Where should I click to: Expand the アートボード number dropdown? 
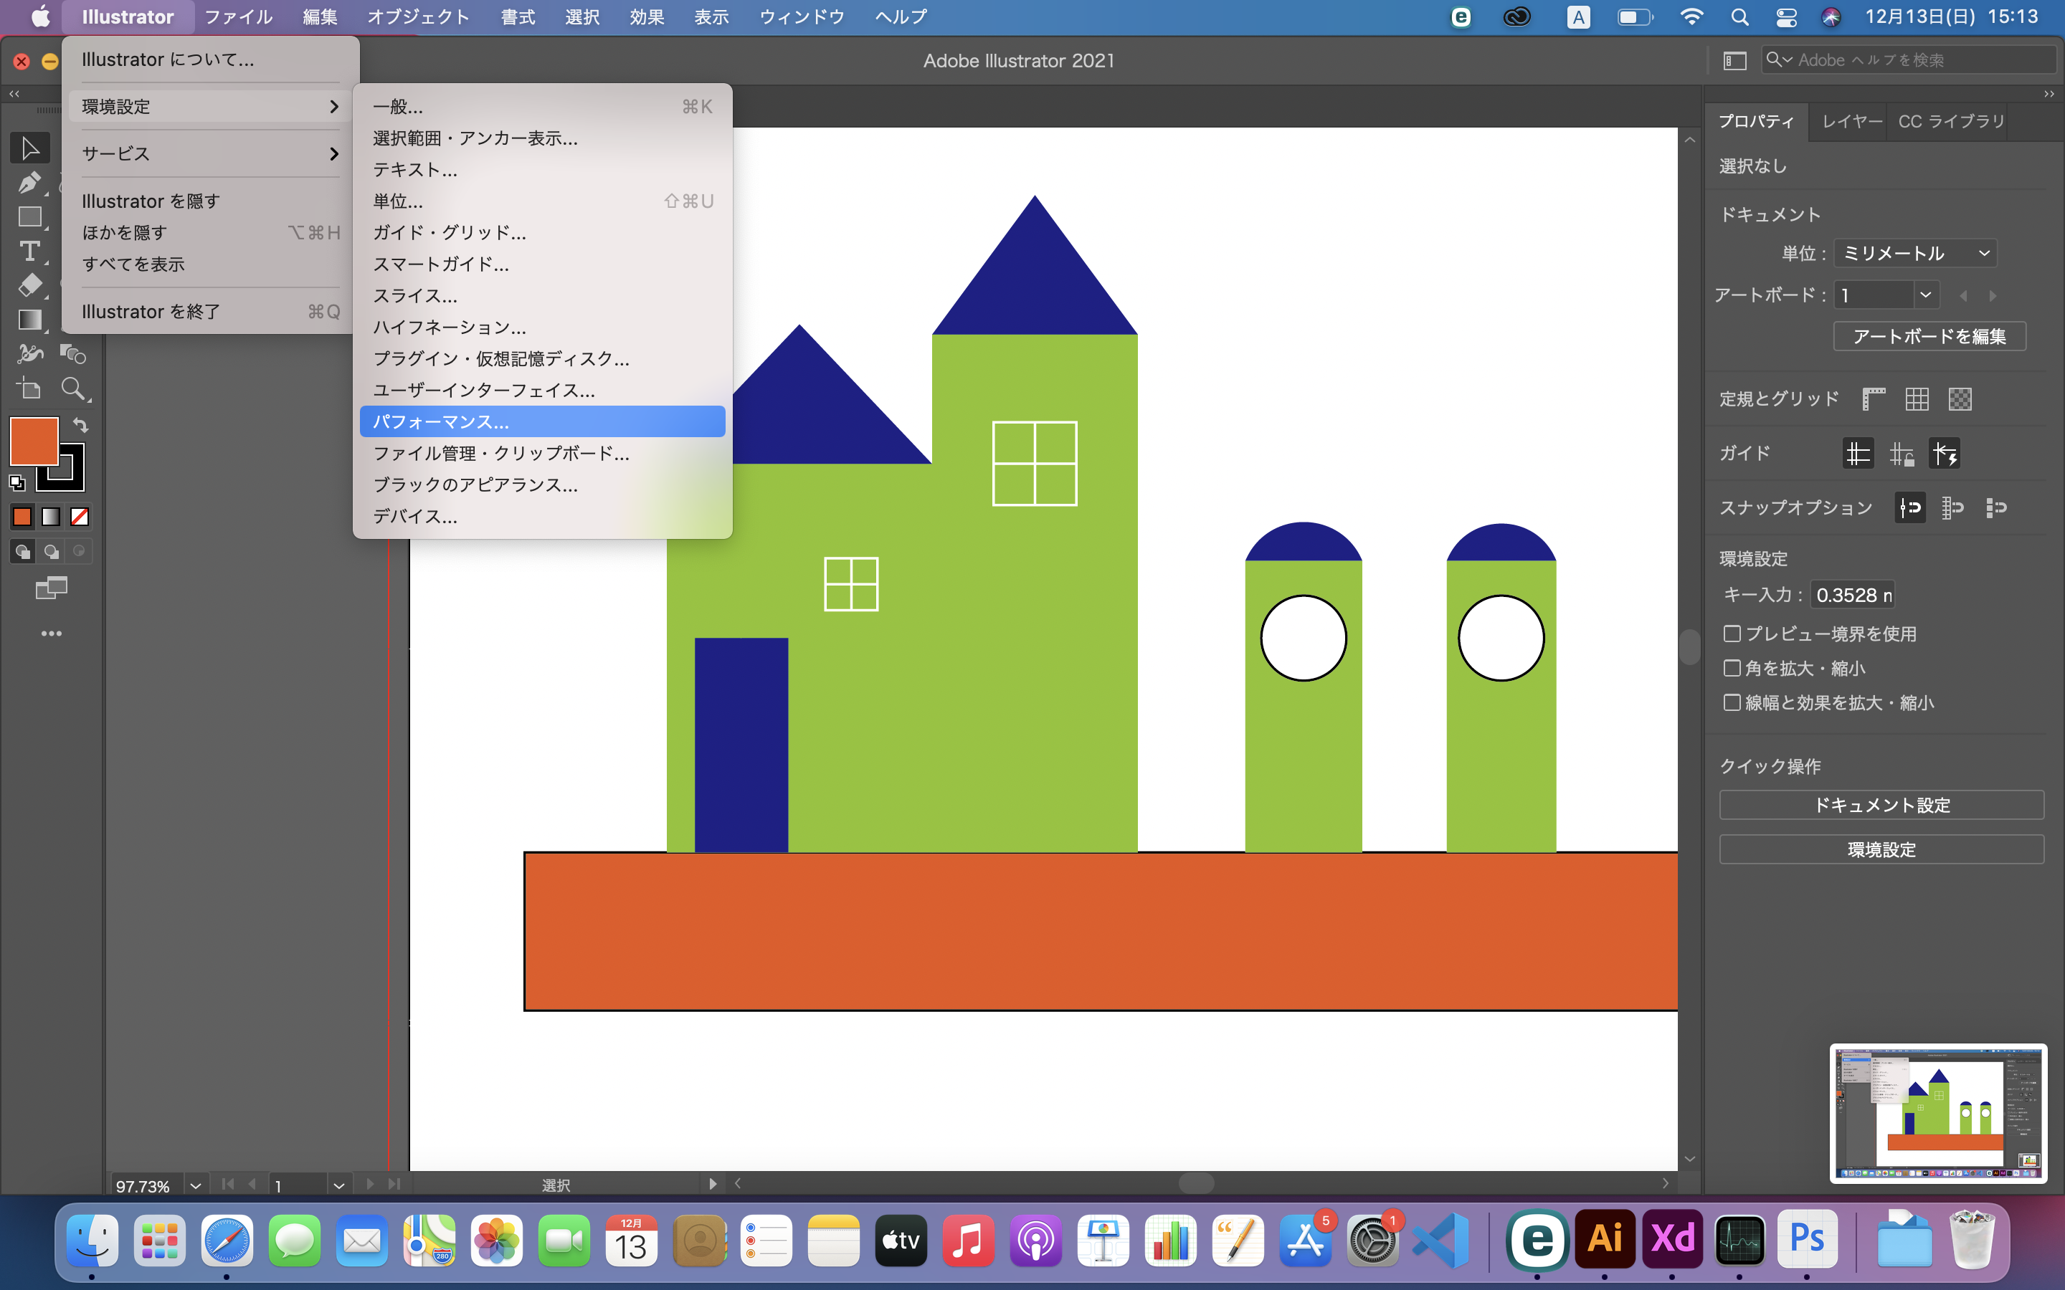pos(1926,295)
